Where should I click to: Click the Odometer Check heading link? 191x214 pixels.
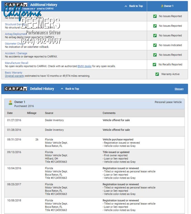(x=14, y=44)
